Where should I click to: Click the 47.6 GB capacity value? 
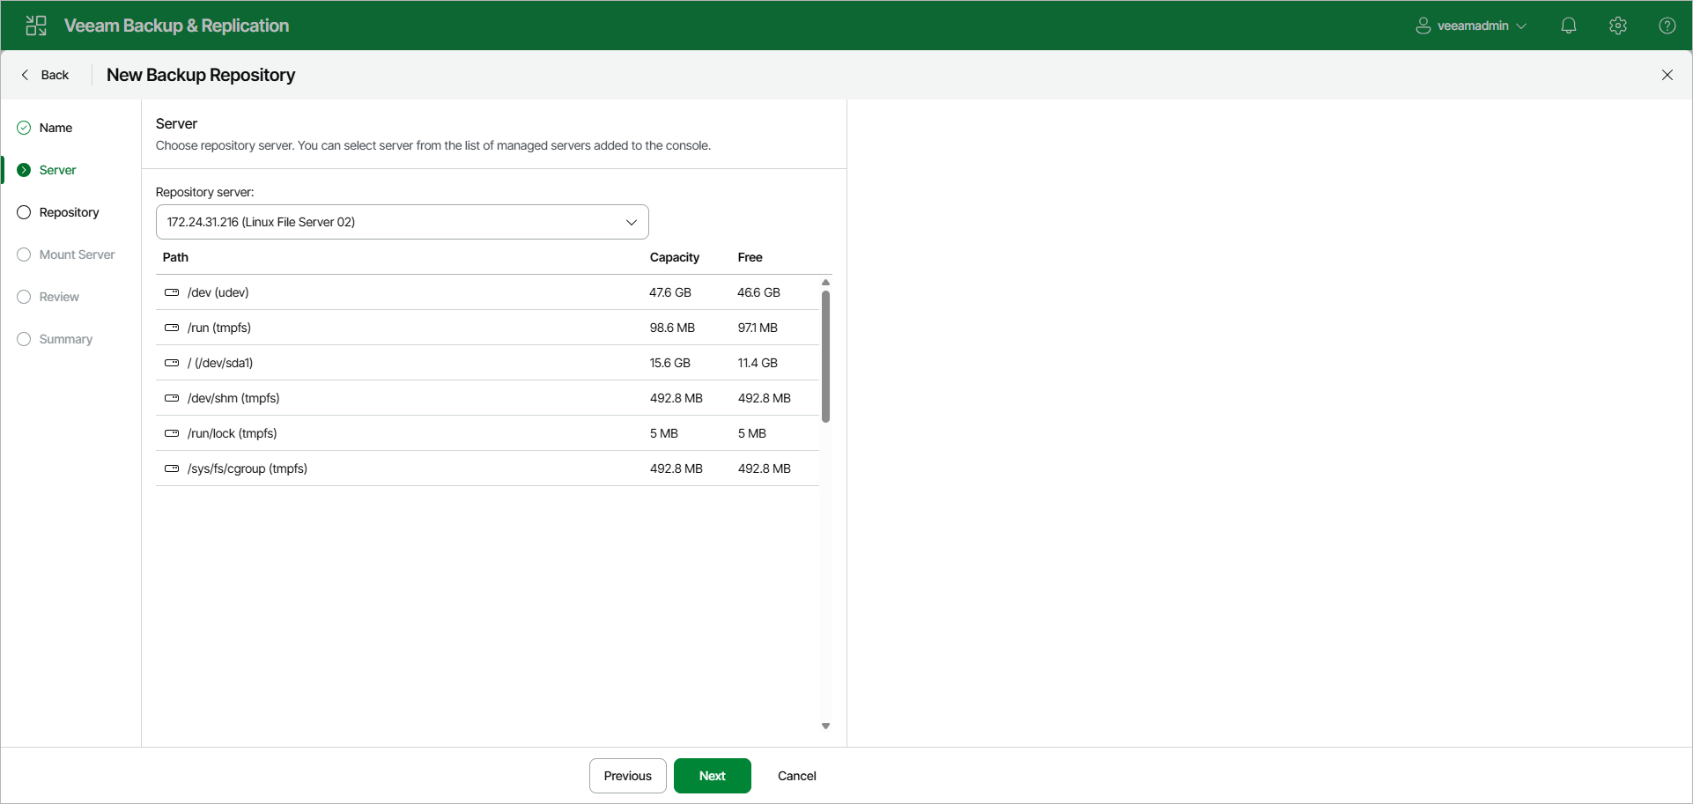(670, 292)
